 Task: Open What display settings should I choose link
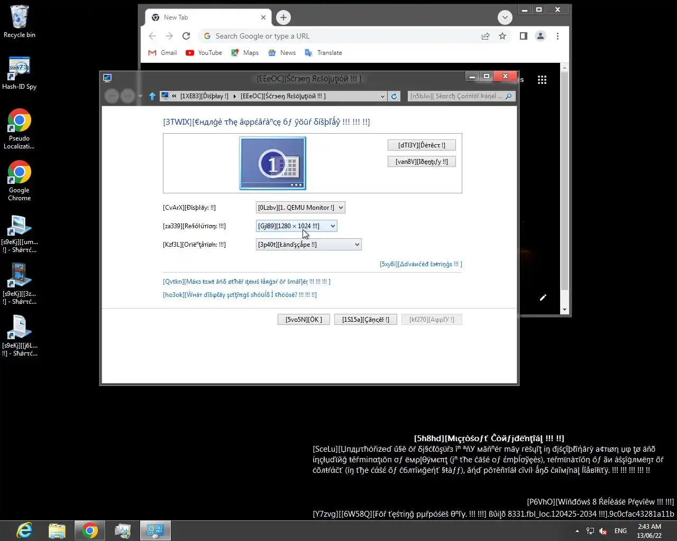pyautogui.click(x=240, y=295)
